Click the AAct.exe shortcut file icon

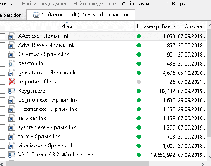tap(12, 36)
